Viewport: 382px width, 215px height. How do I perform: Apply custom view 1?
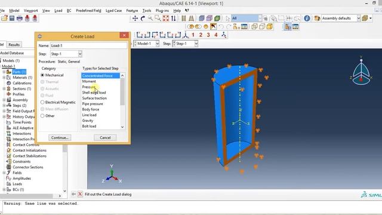point(193,35)
